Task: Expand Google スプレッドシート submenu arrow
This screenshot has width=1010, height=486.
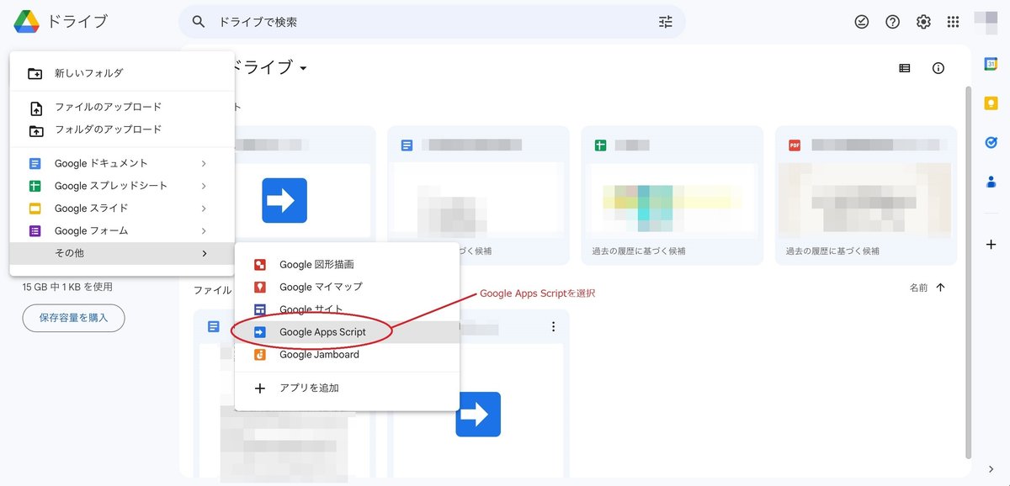Action: (204, 186)
